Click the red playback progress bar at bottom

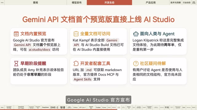[x=58, y=110]
